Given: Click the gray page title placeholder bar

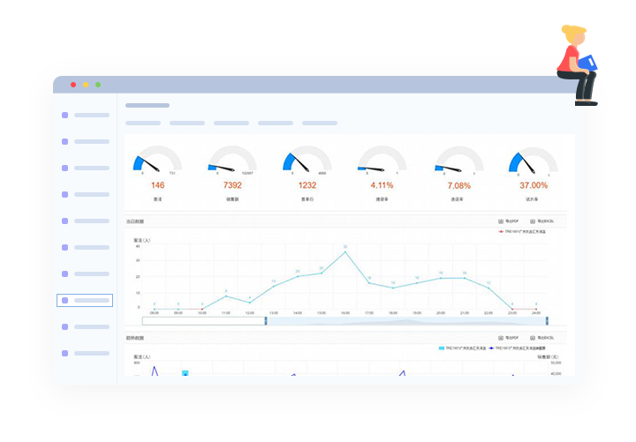Looking at the screenshot, I should point(148,105).
